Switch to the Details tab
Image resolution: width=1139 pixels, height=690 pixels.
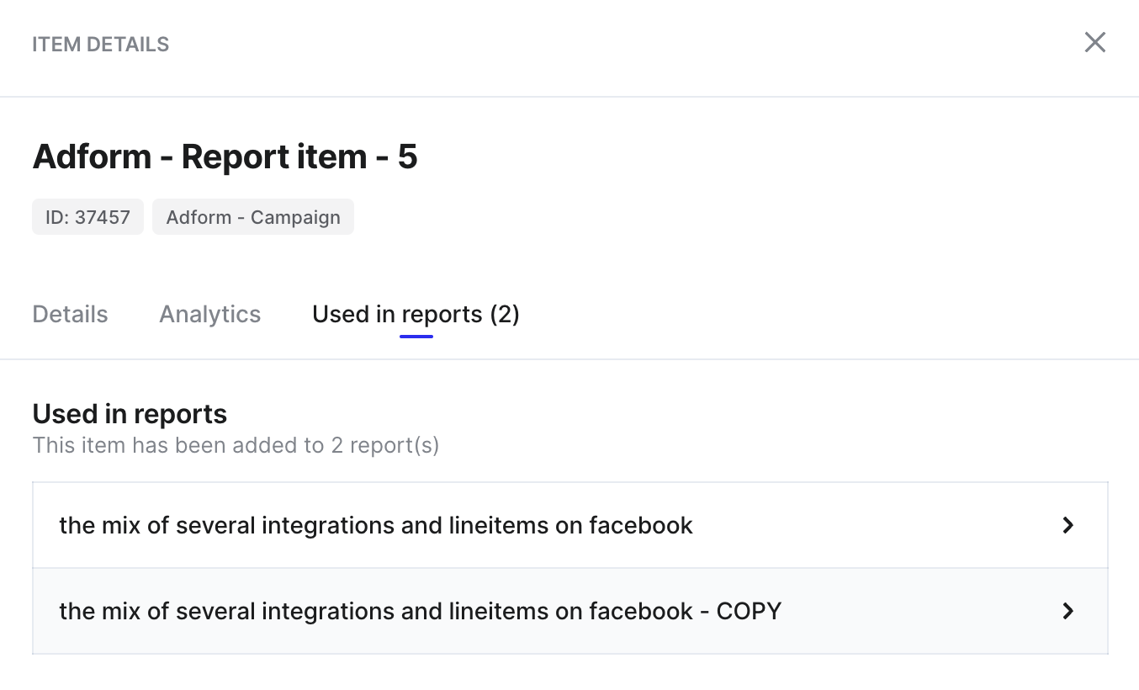70,314
